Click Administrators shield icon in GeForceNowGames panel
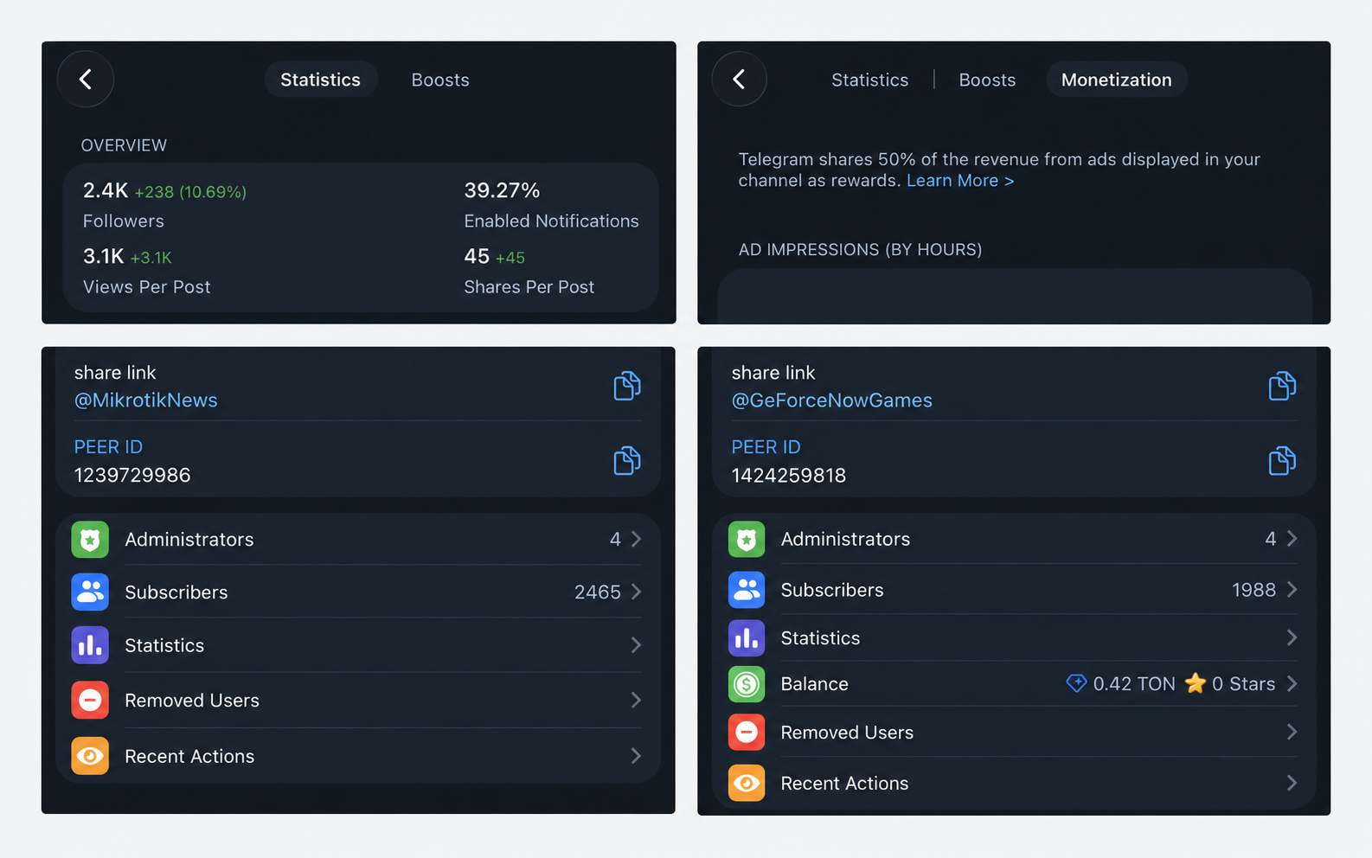The height and width of the screenshot is (858, 1372). coord(747,540)
